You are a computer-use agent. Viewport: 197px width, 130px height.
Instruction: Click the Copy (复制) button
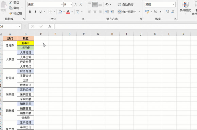[14, 8]
